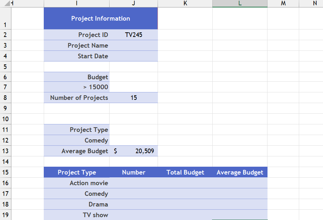Click the empty cell beside Project Name
The width and height of the screenshot is (323, 220).
click(133, 45)
